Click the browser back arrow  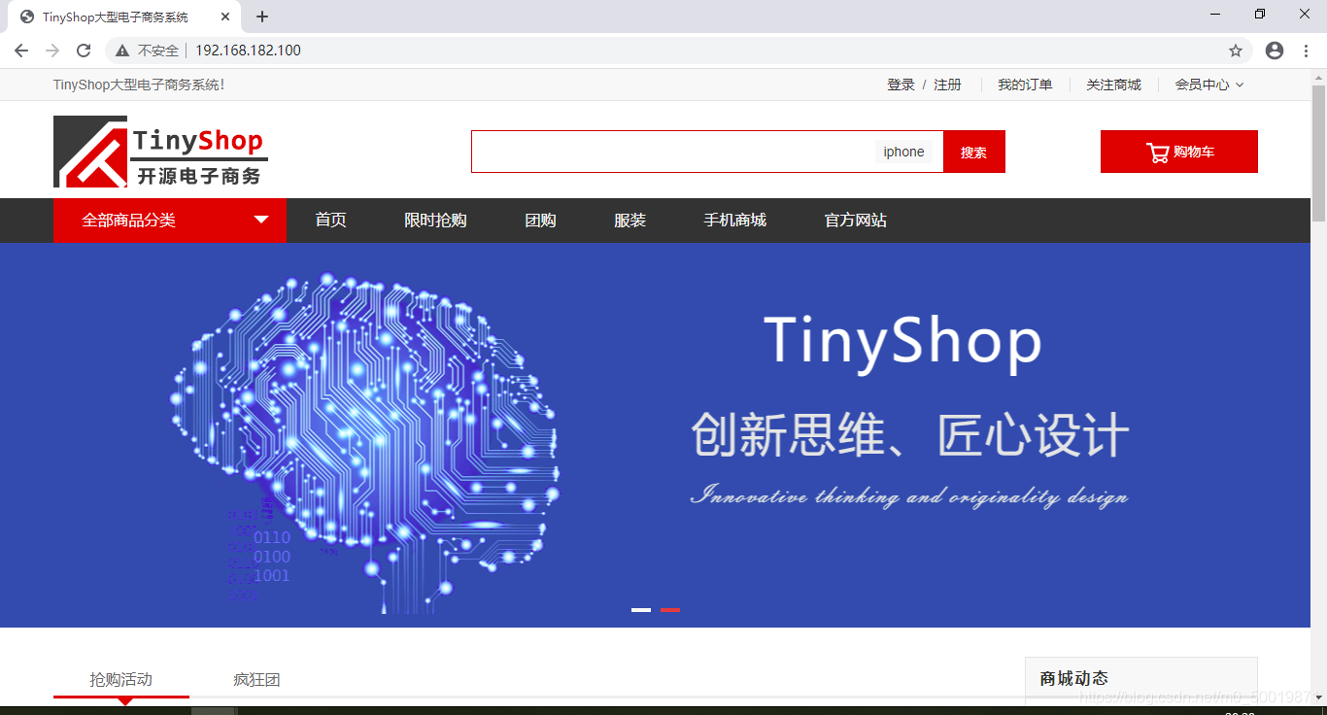21,51
